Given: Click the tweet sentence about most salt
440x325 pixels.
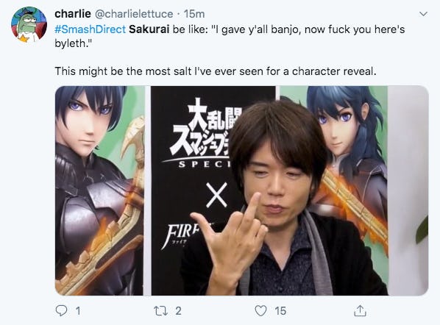Looking at the screenshot, I should (216, 71).
